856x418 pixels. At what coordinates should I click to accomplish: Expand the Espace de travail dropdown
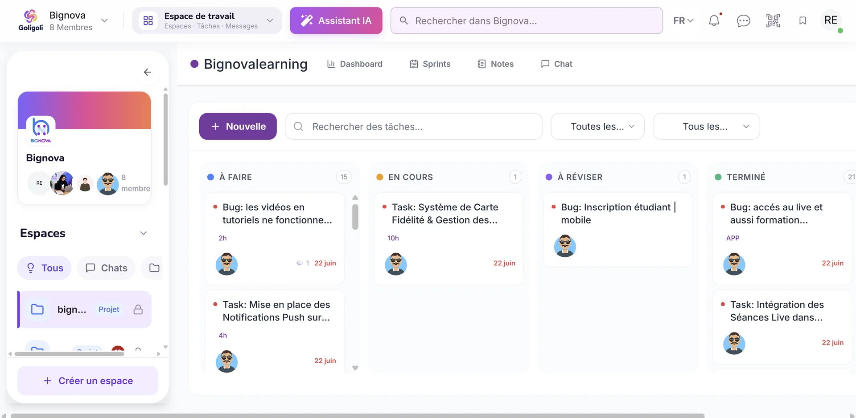pyautogui.click(x=270, y=20)
